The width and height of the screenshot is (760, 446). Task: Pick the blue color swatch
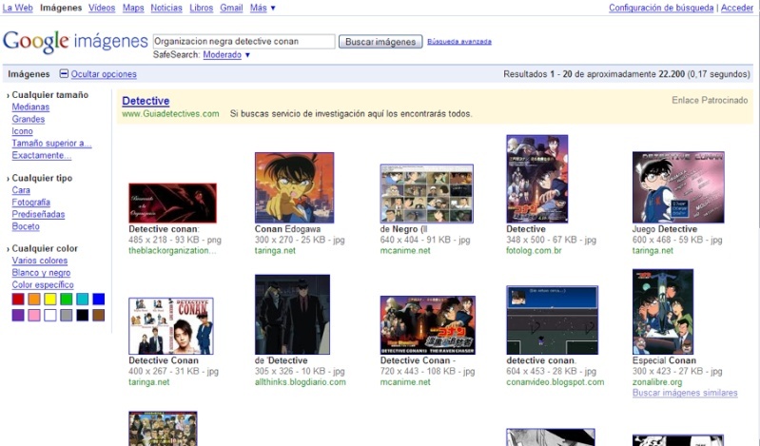tap(98, 300)
